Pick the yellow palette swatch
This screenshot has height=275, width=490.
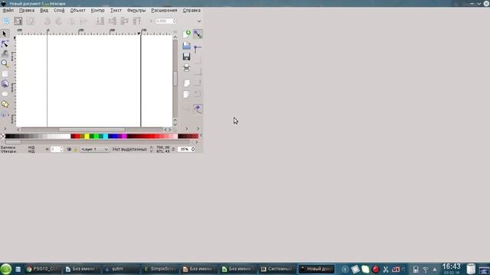pos(87,136)
